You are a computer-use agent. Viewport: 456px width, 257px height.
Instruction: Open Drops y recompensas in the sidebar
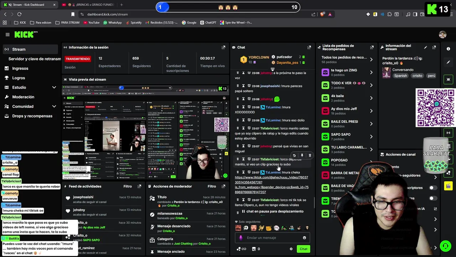click(x=31, y=116)
